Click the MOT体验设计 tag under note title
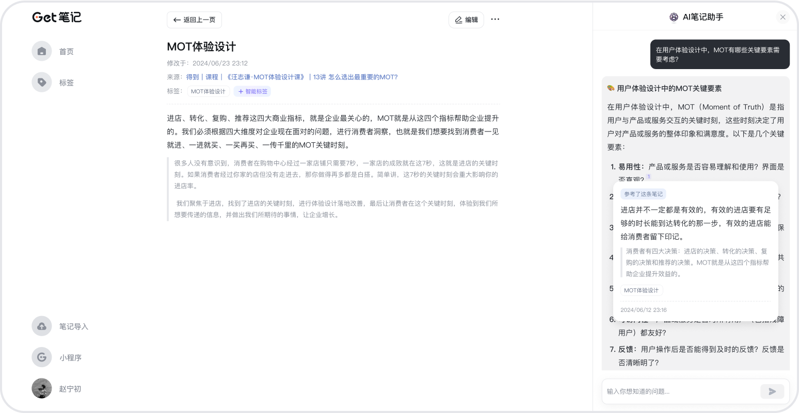The width and height of the screenshot is (799, 413). 208,91
